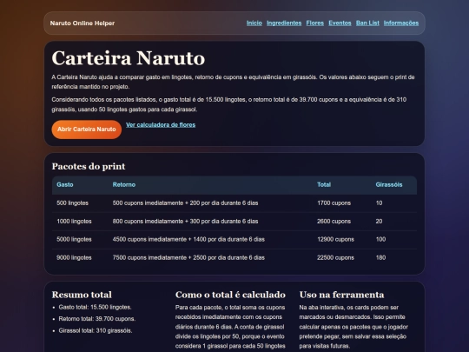Click the Naruto Online Helper brand title
The image size is (469, 352).
pyautogui.click(x=83, y=23)
